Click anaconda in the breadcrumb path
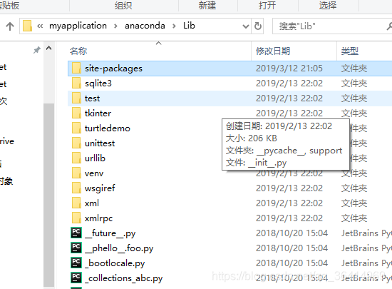The image size is (392, 289). click(x=145, y=26)
